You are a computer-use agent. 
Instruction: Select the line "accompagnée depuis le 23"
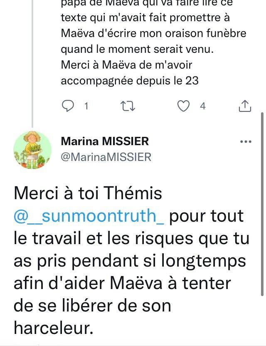click(130, 81)
